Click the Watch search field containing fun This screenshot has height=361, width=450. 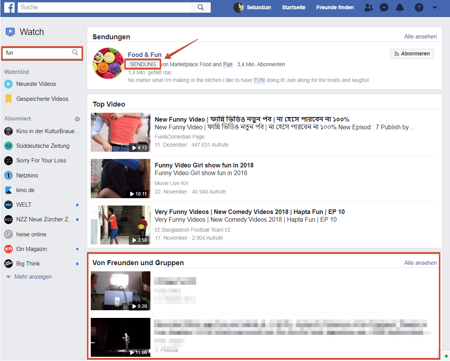[42, 53]
